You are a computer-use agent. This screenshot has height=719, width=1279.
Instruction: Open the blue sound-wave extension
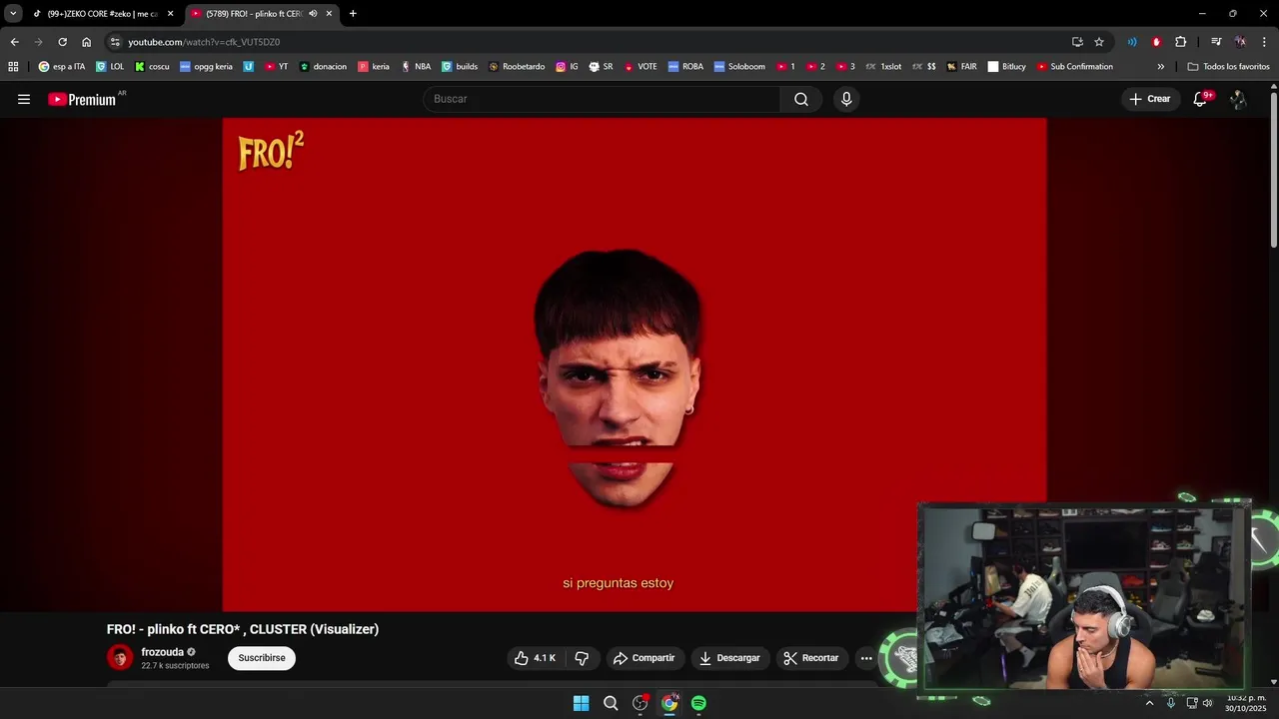1132,42
